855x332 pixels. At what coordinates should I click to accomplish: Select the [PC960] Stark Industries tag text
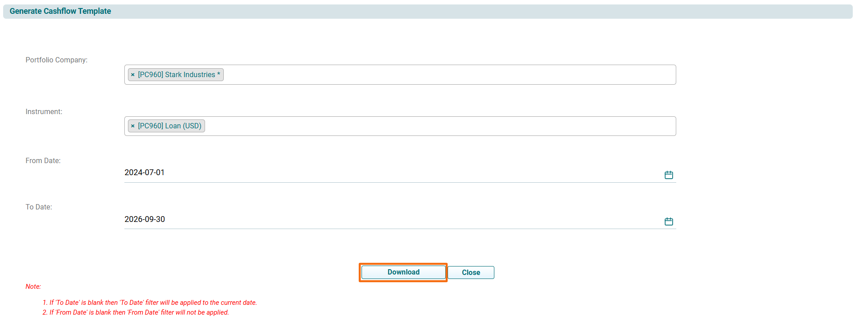(179, 75)
